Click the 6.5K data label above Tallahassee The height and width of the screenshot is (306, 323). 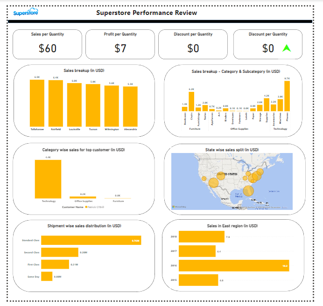point(37,77)
